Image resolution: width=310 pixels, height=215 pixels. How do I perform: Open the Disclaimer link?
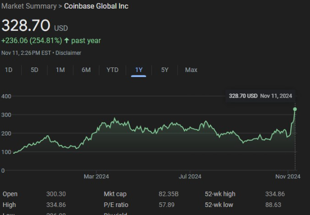tap(68, 53)
